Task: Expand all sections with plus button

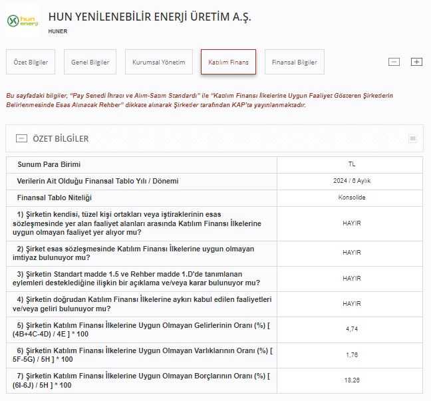Action: pyautogui.click(x=416, y=62)
